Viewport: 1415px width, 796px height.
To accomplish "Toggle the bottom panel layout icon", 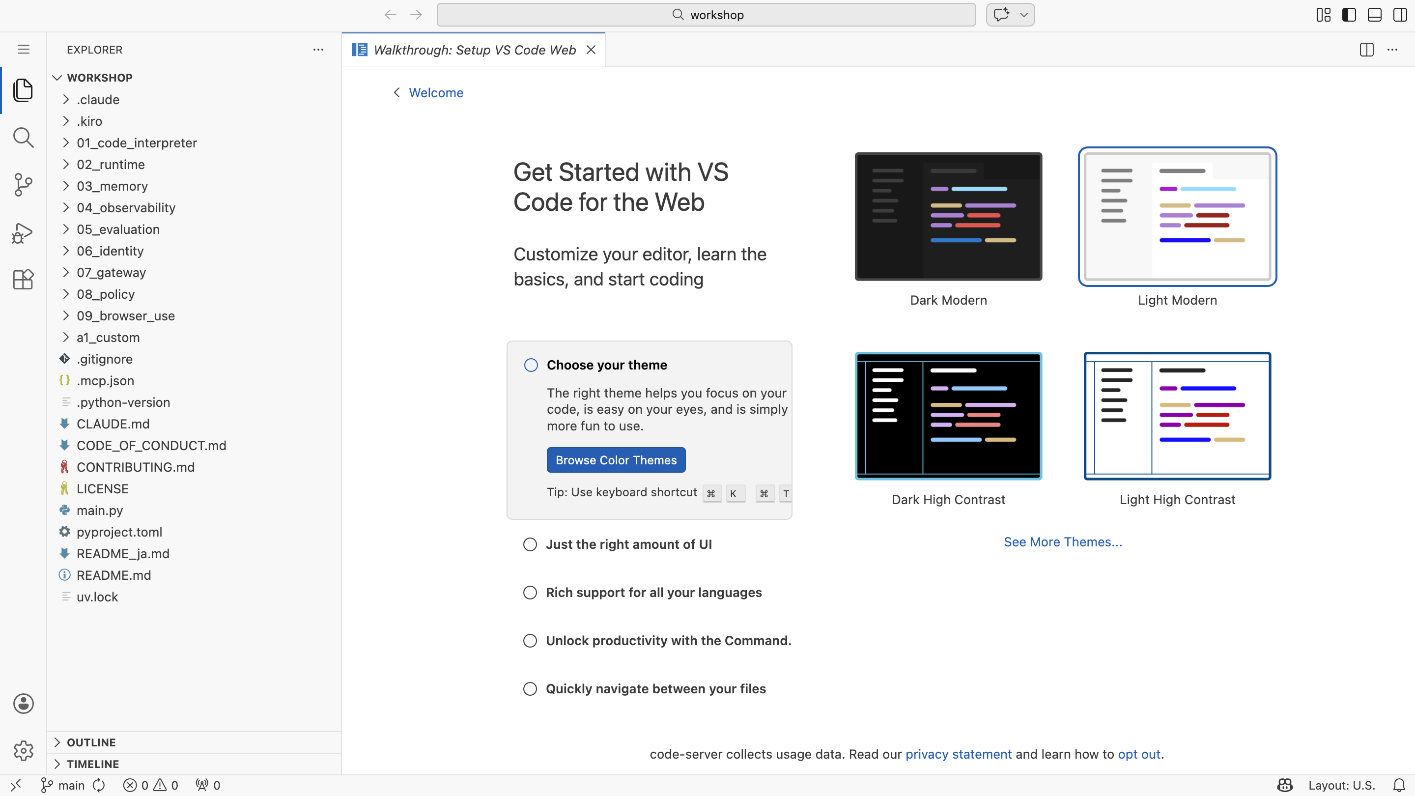I will point(1374,15).
